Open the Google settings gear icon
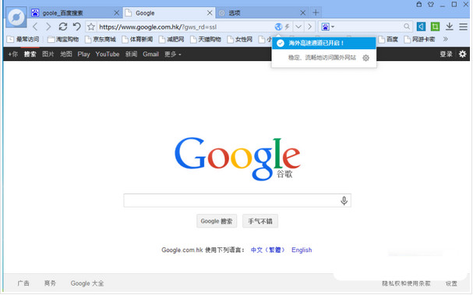This screenshot has width=473, height=295. coord(462,54)
